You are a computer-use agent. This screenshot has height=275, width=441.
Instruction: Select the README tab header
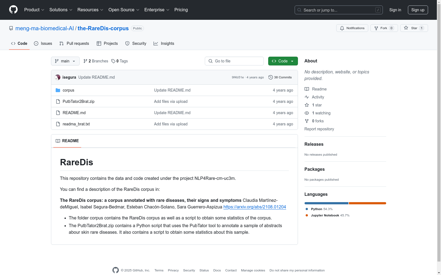tap(67, 141)
